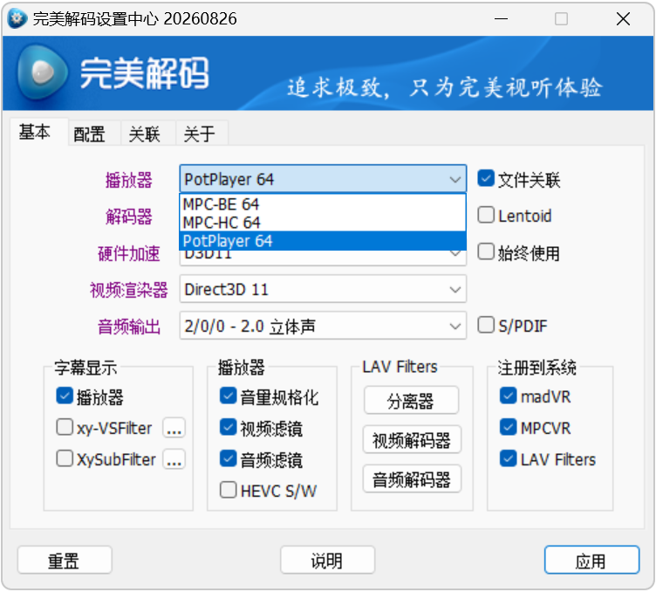The width and height of the screenshot is (656, 592).
Task: Click the 重置 button
Action: (x=65, y=560)
